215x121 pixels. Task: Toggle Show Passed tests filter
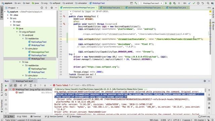point(11,85)
